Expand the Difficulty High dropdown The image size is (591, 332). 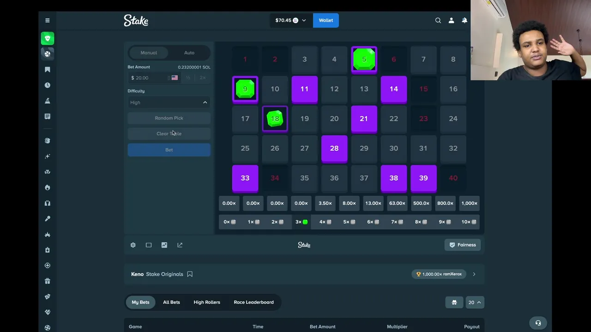(x=169, y=102)
